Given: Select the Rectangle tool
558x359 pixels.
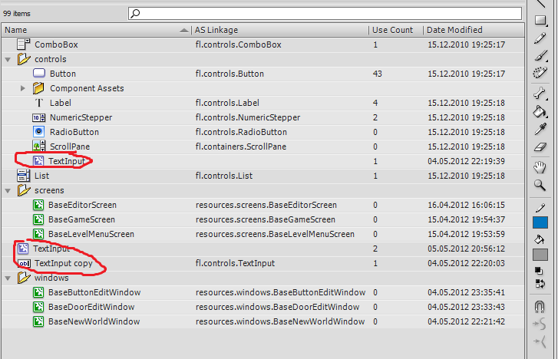Looking at the screenshot, I should tap(540, 21).
